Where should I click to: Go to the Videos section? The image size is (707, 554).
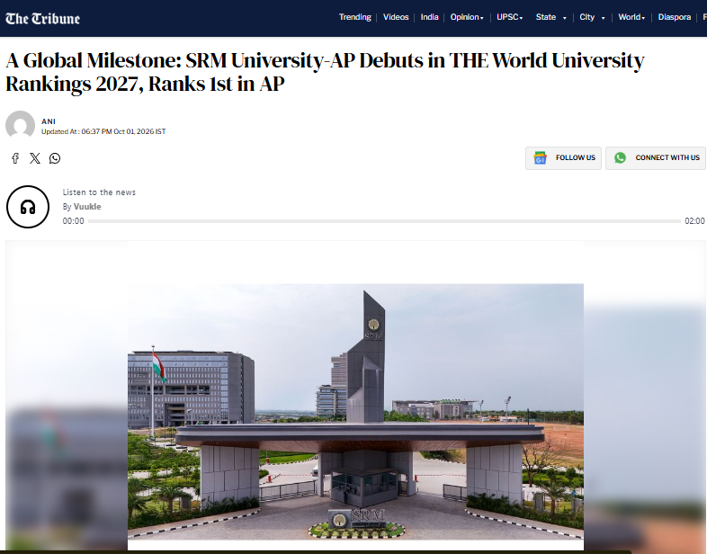[x=396, y=17]
